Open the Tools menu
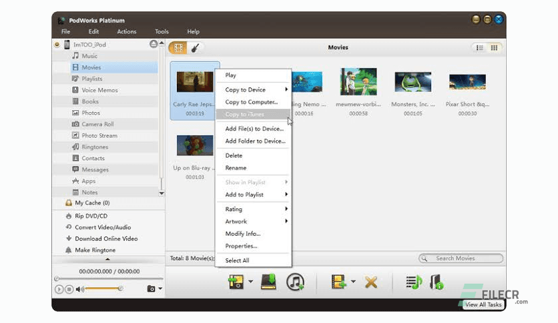Image resolution: width=558 pixels, height=323 pixels. pos(162,31)
